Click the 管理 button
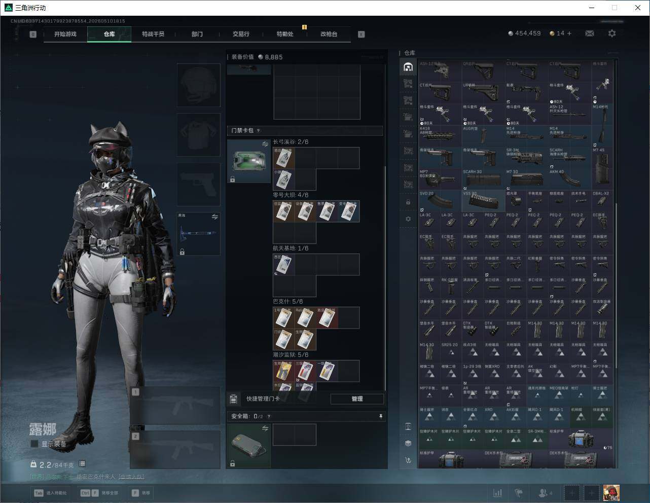The height and width of the screenshot is (503, 650). [357, 399]
